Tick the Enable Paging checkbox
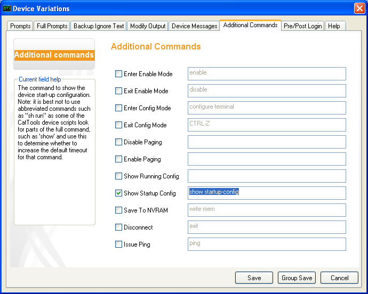368x294 pixels. 118,159
